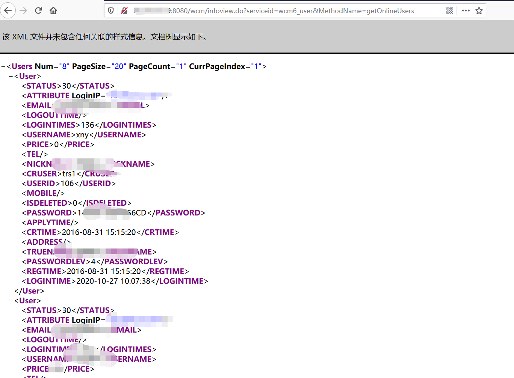Click the REGTIME 2016-08-31 line
The width and height of the screenshot is (514, 378).
coord(105,271)
